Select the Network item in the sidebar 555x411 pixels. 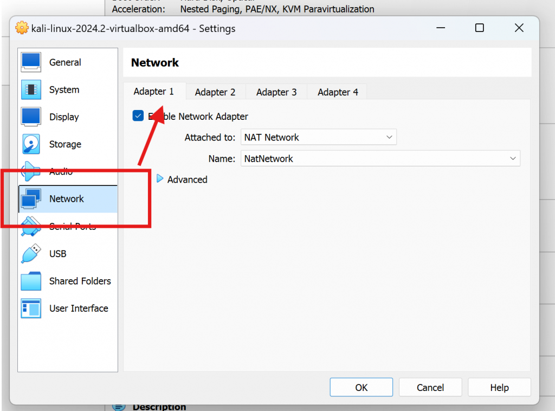(67, 198)
